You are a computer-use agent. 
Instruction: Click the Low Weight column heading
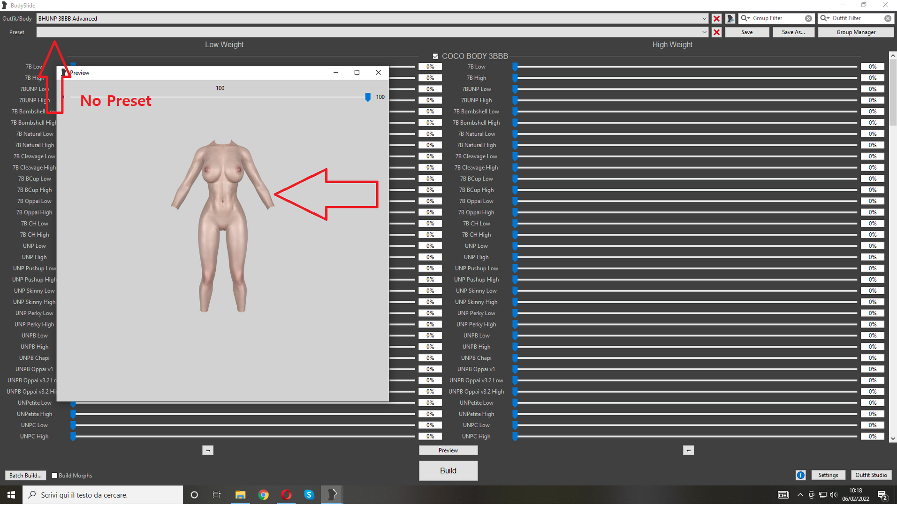(224, 45)
